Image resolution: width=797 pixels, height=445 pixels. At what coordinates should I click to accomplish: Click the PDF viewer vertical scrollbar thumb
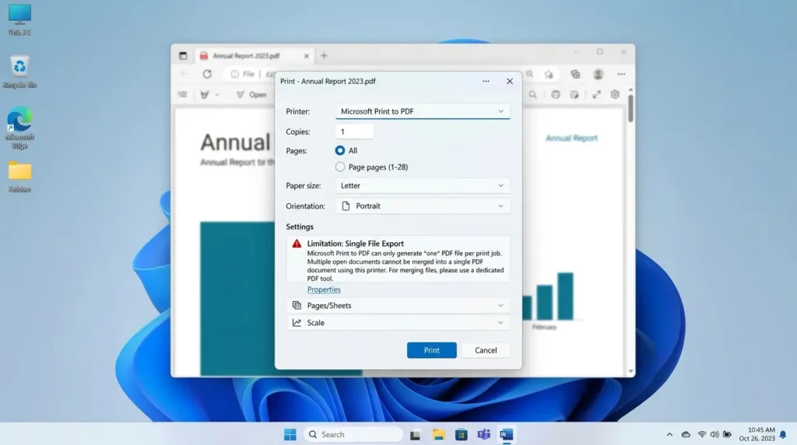click(630, 108)
